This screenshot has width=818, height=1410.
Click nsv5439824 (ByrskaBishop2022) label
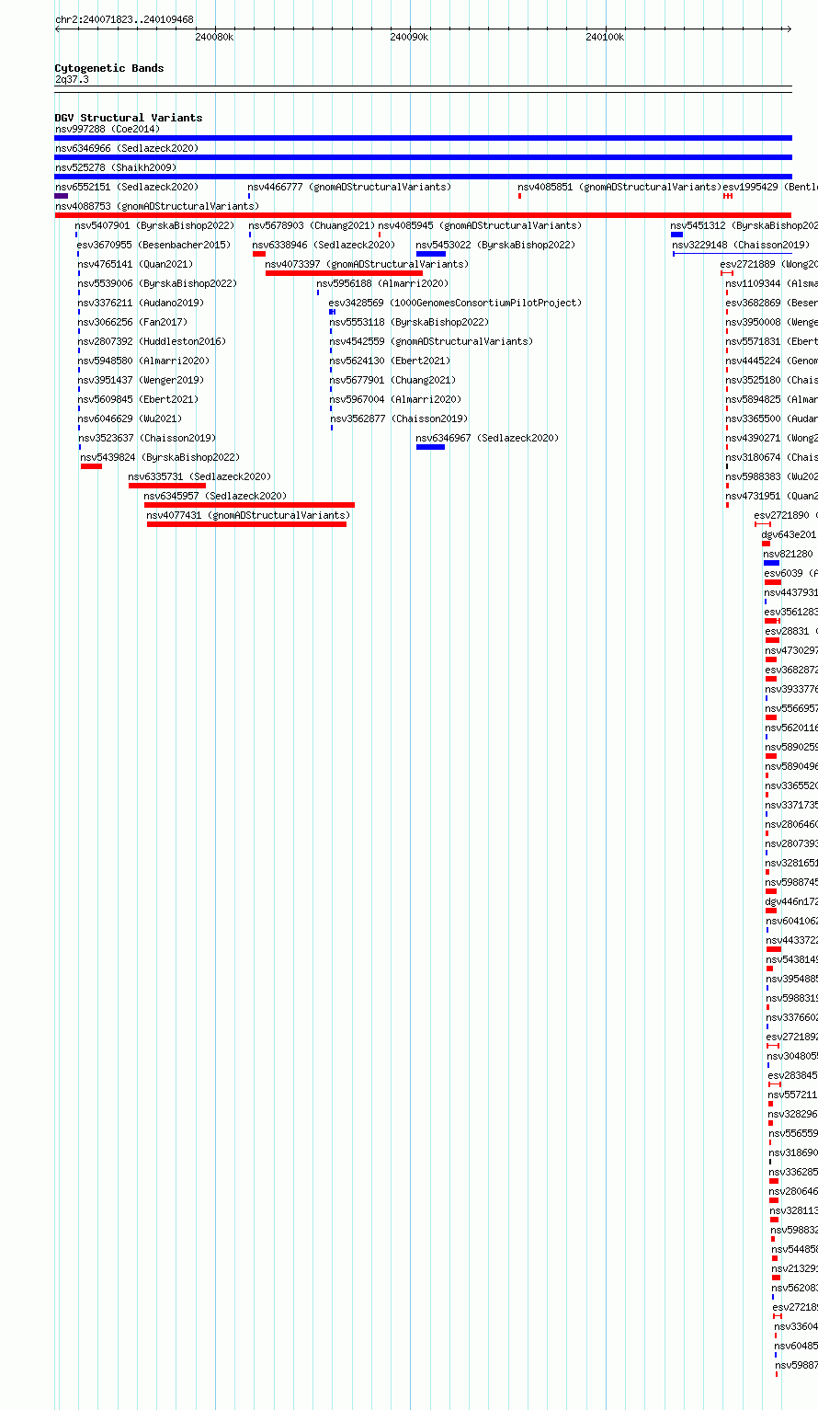tap(160, 457)
